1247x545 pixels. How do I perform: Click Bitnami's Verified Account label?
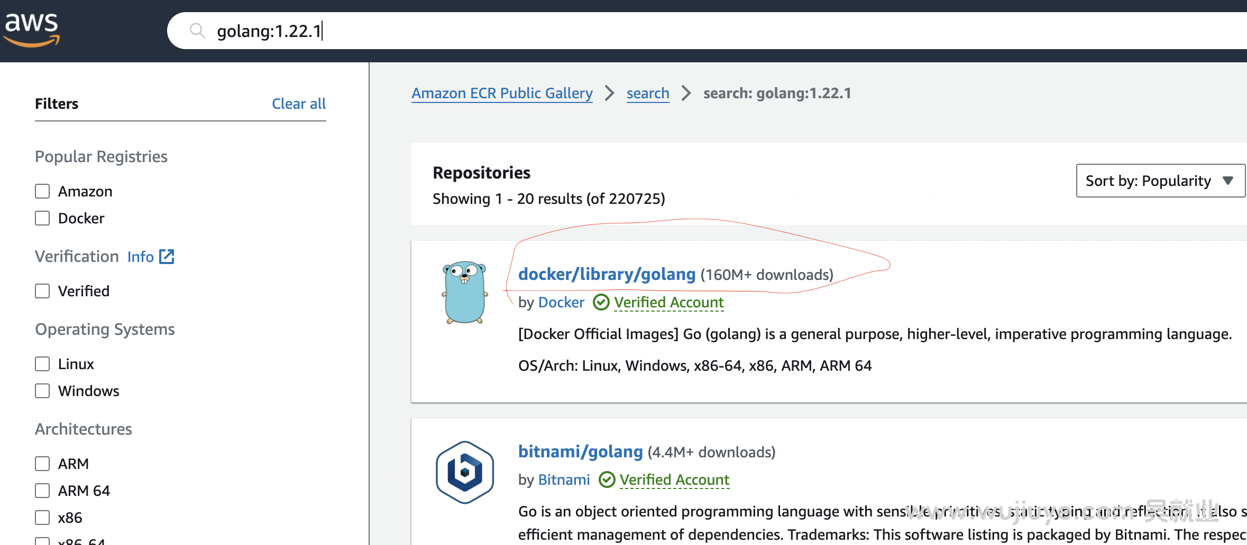point(674,480)
